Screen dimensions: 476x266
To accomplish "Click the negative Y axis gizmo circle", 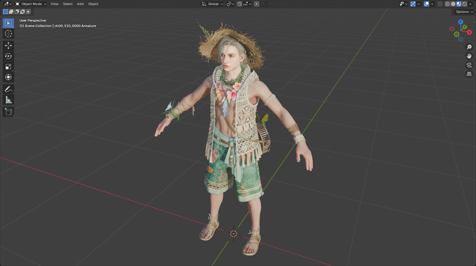I will (456, 34).
